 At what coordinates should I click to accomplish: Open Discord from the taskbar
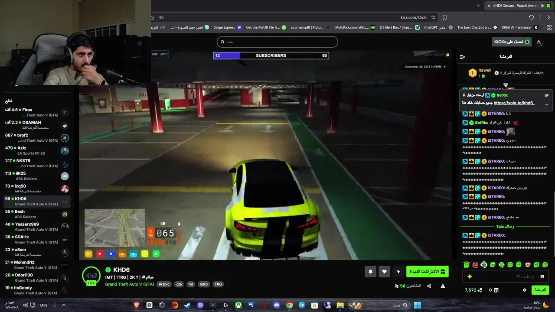(277, 305)
